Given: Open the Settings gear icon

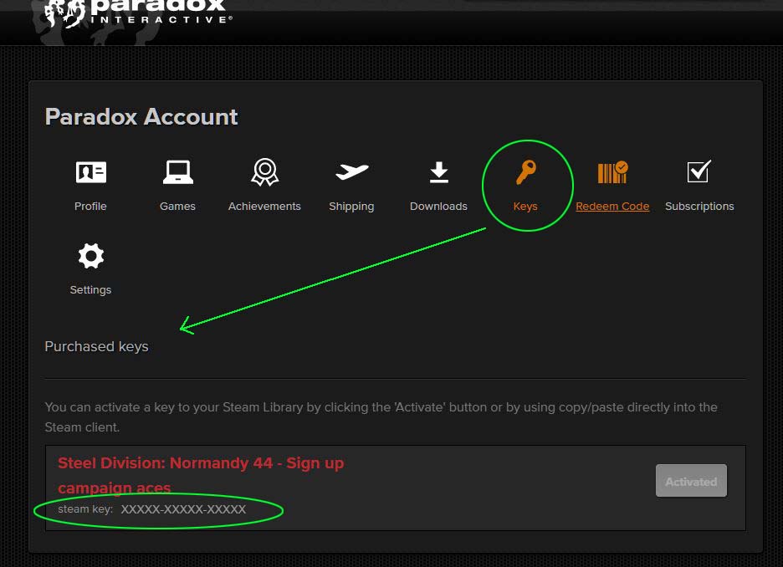Looking at the screenshot, I should 91,256.
